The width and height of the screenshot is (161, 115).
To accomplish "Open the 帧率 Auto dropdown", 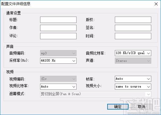I will pos(133,79).
